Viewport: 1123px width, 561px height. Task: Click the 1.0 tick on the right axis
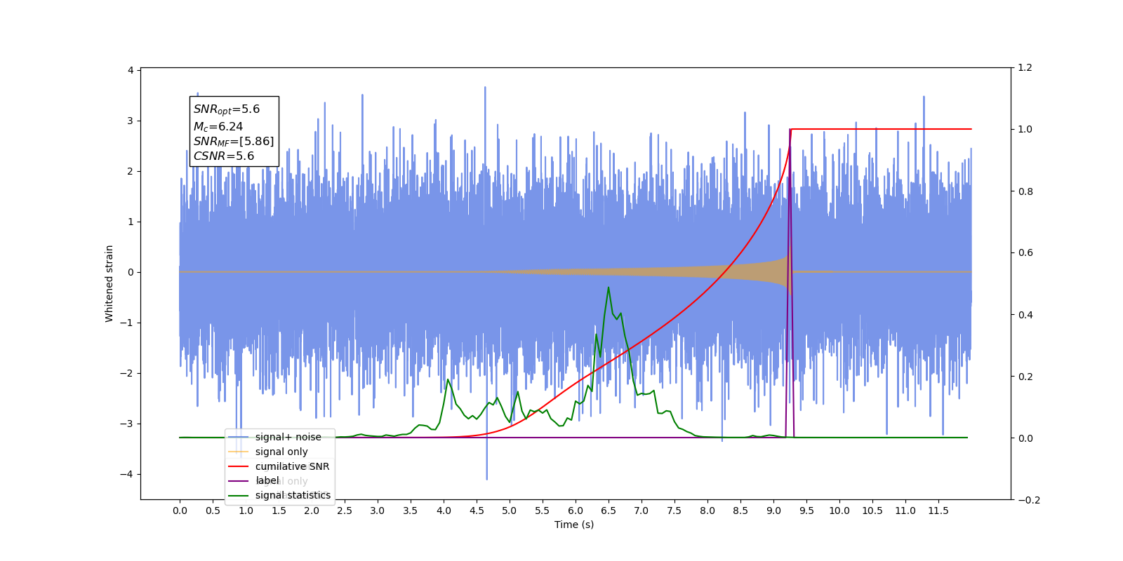1025,130
